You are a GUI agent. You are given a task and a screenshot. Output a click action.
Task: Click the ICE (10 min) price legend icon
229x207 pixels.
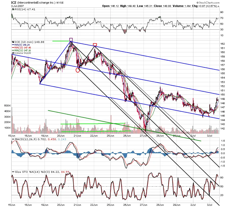point(13,42)
